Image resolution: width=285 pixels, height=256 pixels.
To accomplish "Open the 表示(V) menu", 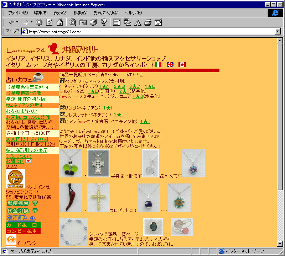I will coord(60,13).
